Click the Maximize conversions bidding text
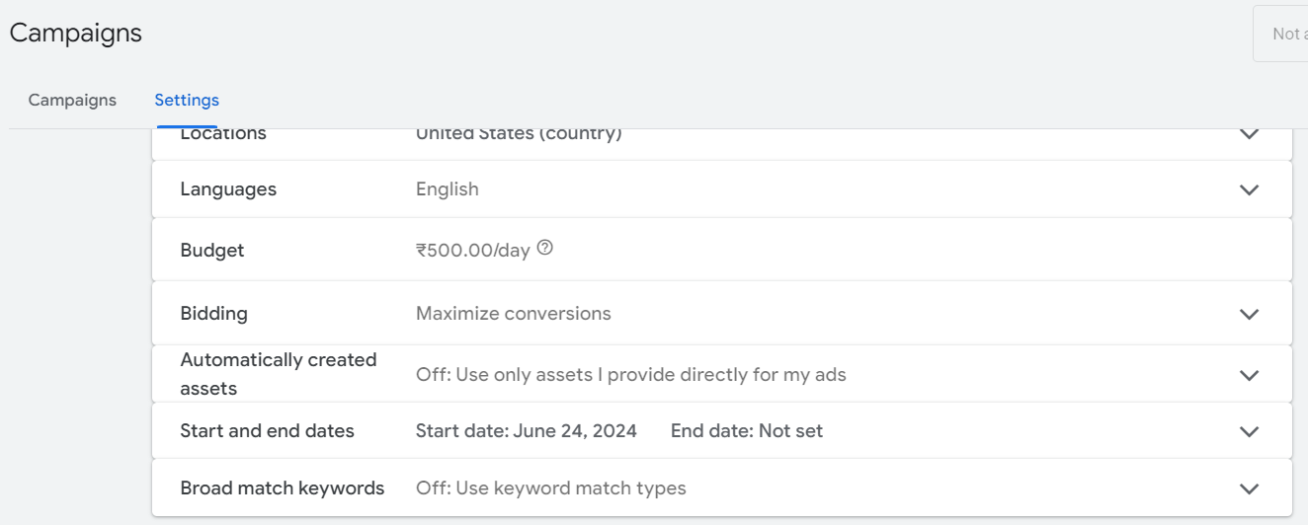1308x525 pixels. pyautogui.click(x=513, y=314)
